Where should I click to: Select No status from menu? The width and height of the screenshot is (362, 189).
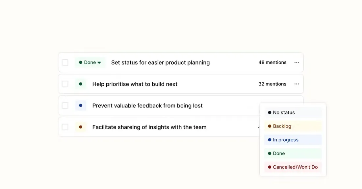tap(293, 112)
